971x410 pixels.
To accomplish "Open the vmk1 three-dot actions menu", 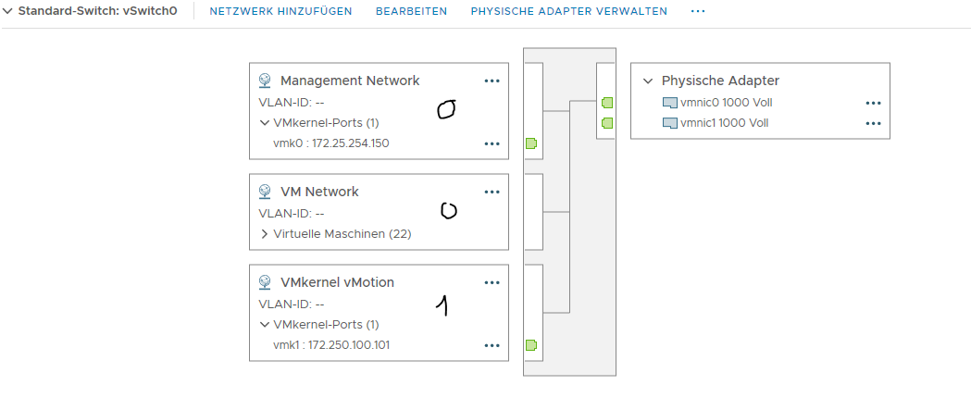I will [492, 345].
